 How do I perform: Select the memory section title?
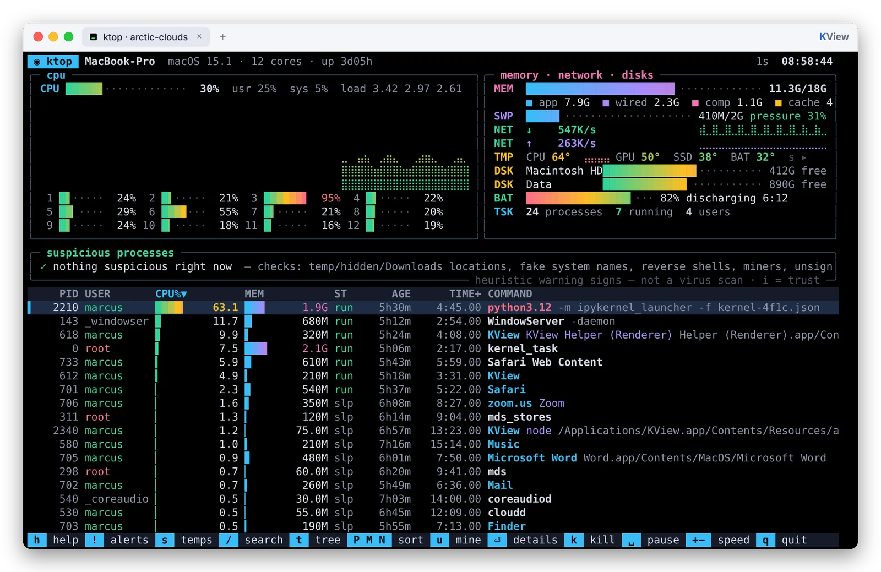point(519,75)
